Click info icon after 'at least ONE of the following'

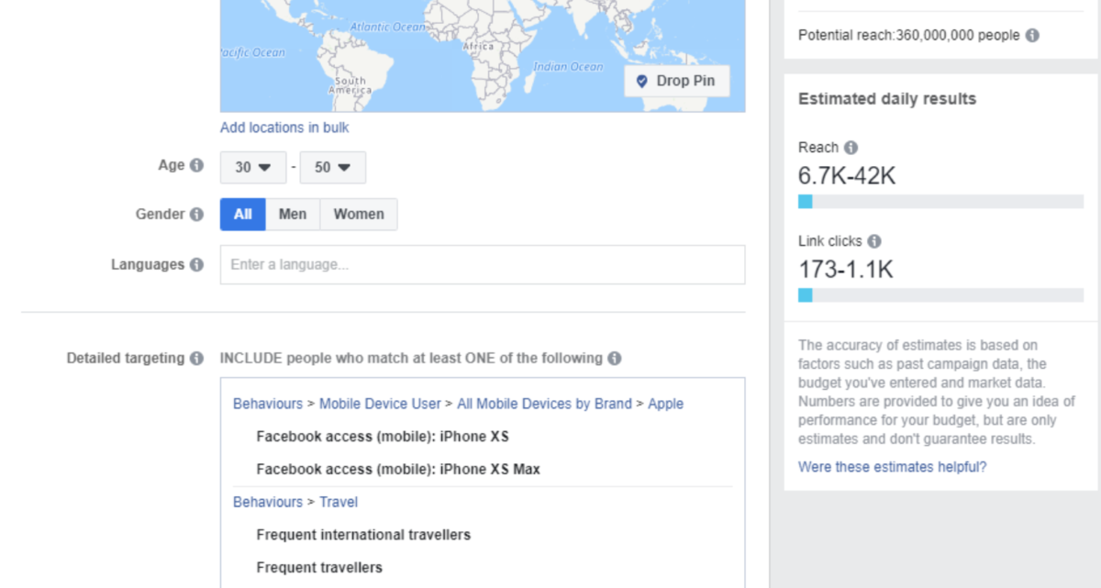click(614, 359)
